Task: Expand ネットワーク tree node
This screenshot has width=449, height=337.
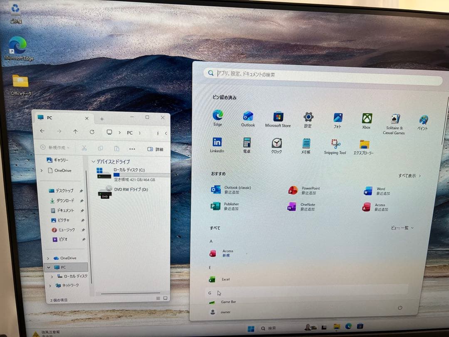Action: (x=50, y=286)
